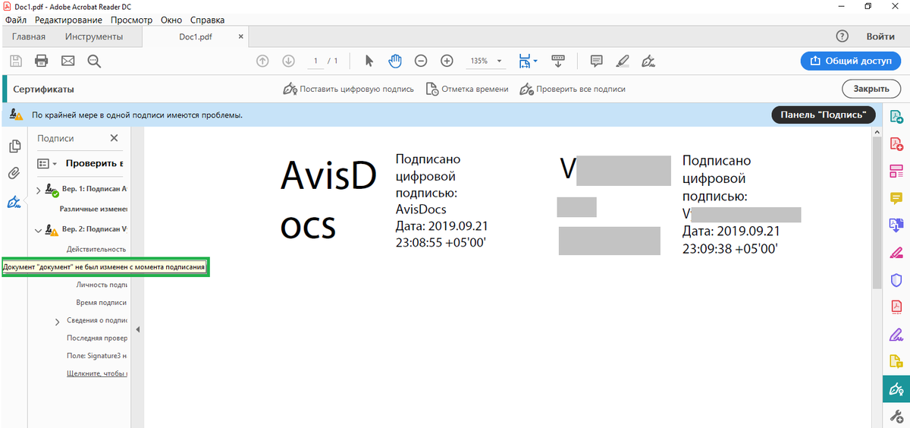Go to previous page arrow up
The image size is (910, 428).
tap(263, 61)
